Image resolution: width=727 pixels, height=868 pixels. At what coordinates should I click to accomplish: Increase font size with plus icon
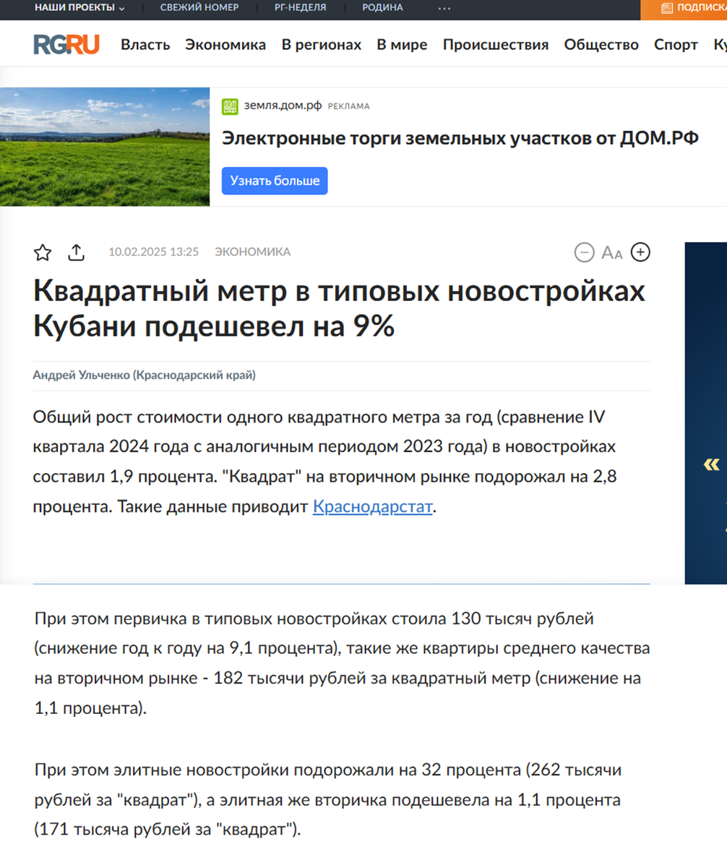(641, 252)
